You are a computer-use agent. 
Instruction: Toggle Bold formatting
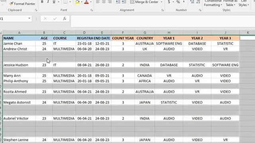[x=42, y=2]
